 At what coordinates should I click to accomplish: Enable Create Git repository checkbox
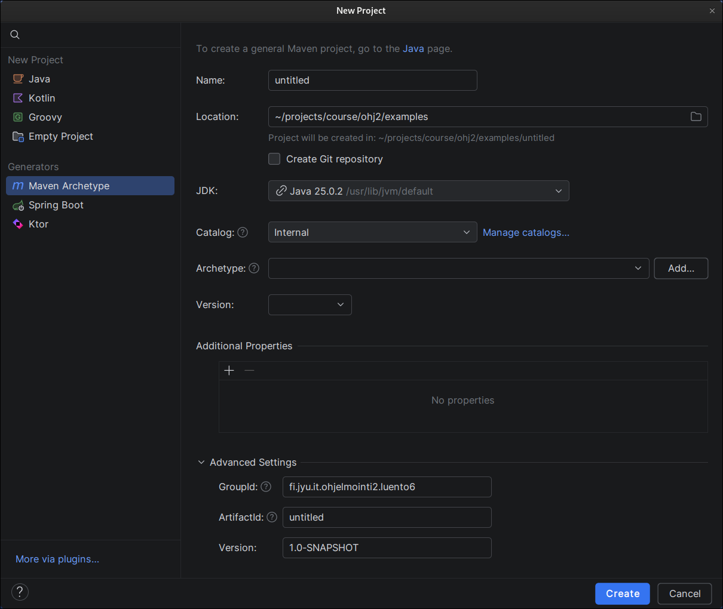(274, 159)
